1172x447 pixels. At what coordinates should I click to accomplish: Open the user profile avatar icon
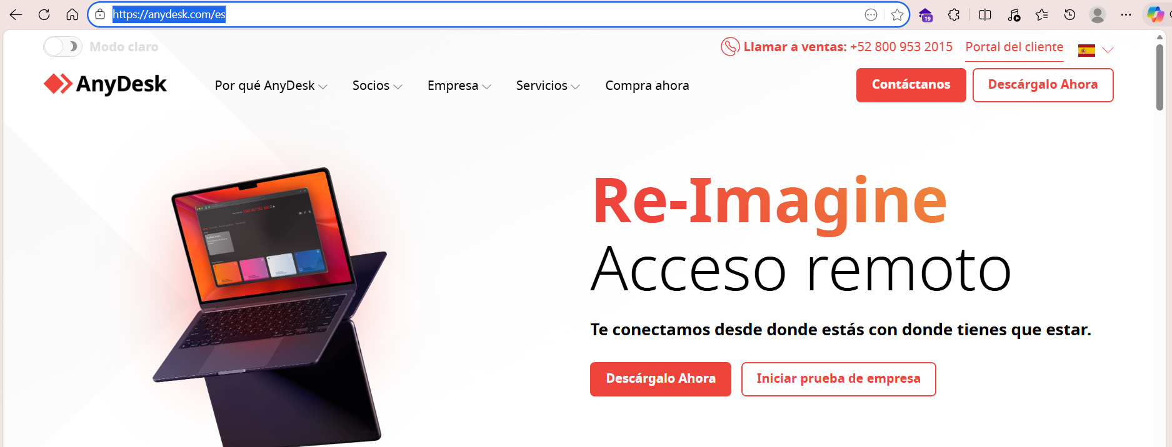pos(1098,14)
